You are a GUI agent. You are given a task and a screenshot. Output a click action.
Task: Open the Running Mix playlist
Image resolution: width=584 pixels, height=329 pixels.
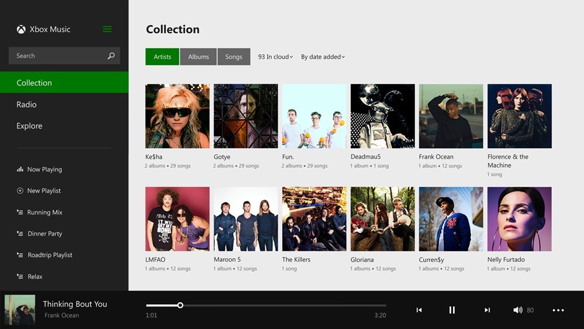coord(44,212)
